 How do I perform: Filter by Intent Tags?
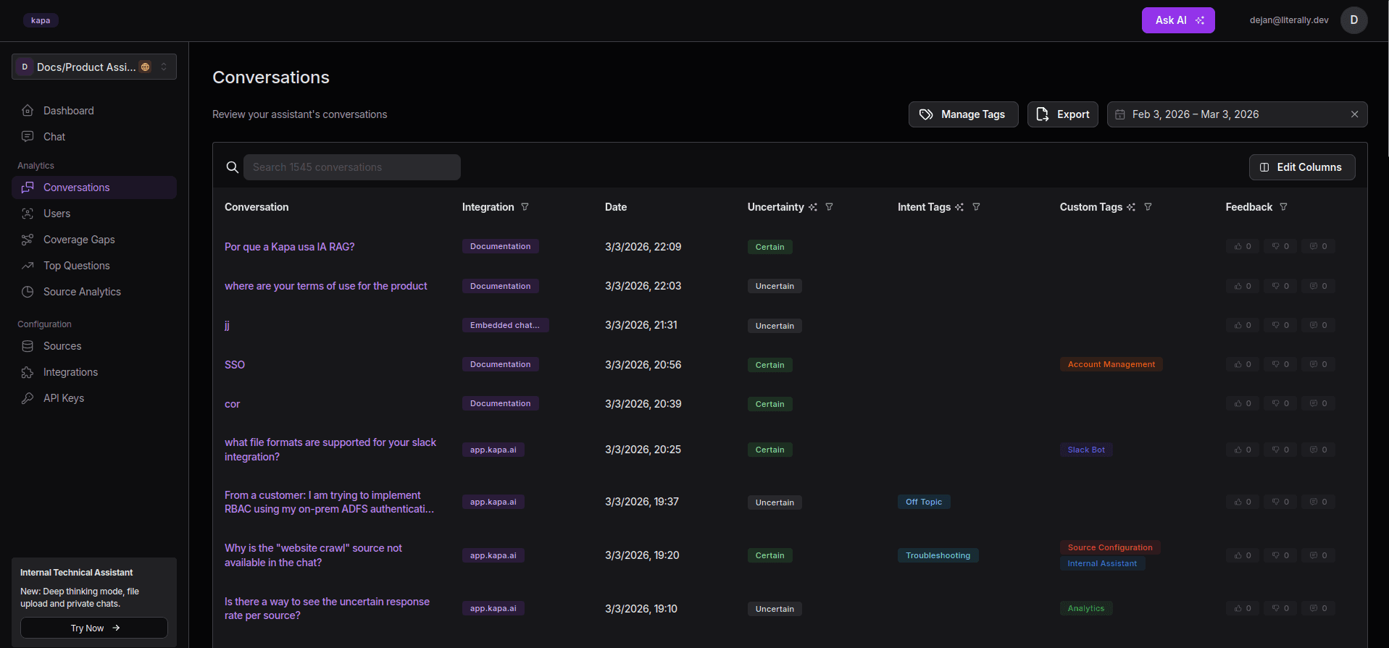(x=976, y=207)
